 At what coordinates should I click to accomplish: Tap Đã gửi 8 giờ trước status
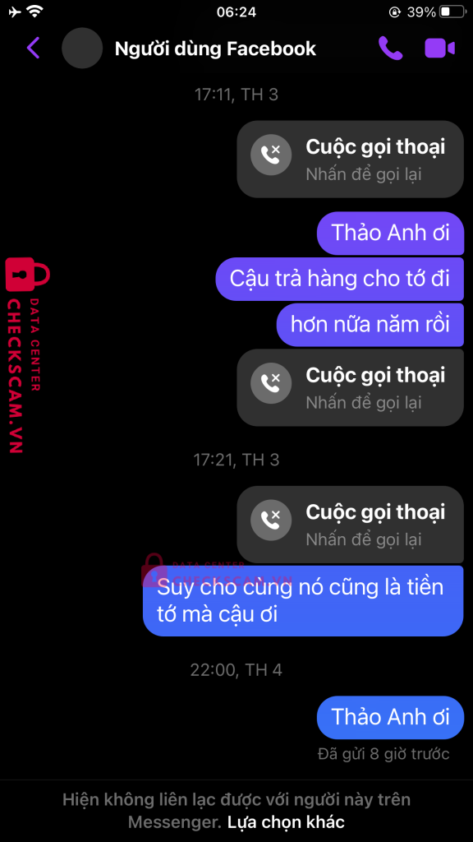pos(383,753)
